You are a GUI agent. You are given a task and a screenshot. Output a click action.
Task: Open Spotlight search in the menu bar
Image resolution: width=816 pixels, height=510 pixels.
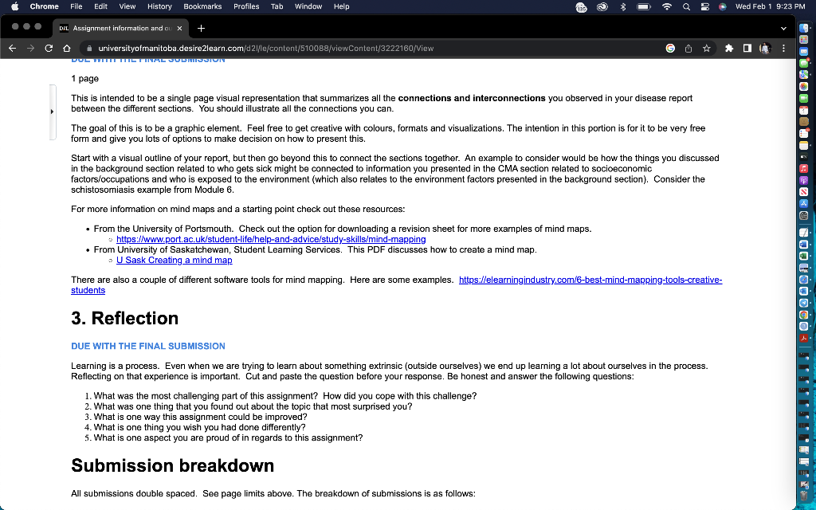point(686,6)
